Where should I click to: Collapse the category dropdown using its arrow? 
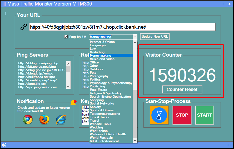tap(135, 37)
